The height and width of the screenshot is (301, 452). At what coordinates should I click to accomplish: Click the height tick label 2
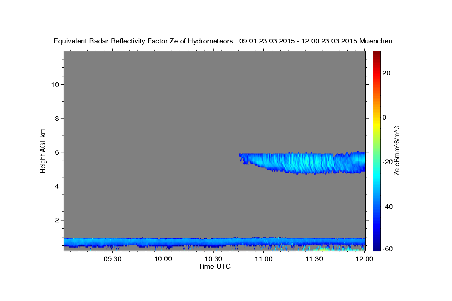57,220
